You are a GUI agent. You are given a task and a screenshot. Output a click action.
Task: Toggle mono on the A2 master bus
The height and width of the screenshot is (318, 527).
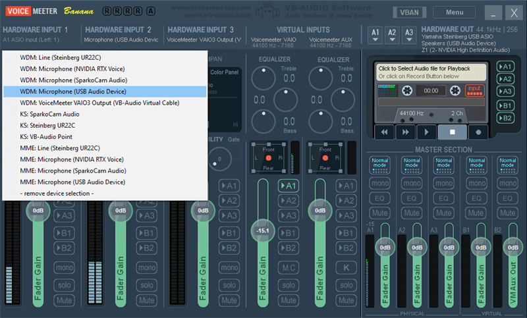click(411, 182)
